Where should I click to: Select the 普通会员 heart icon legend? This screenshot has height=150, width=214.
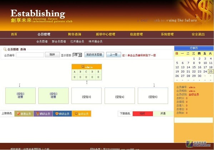click(19, 114)
